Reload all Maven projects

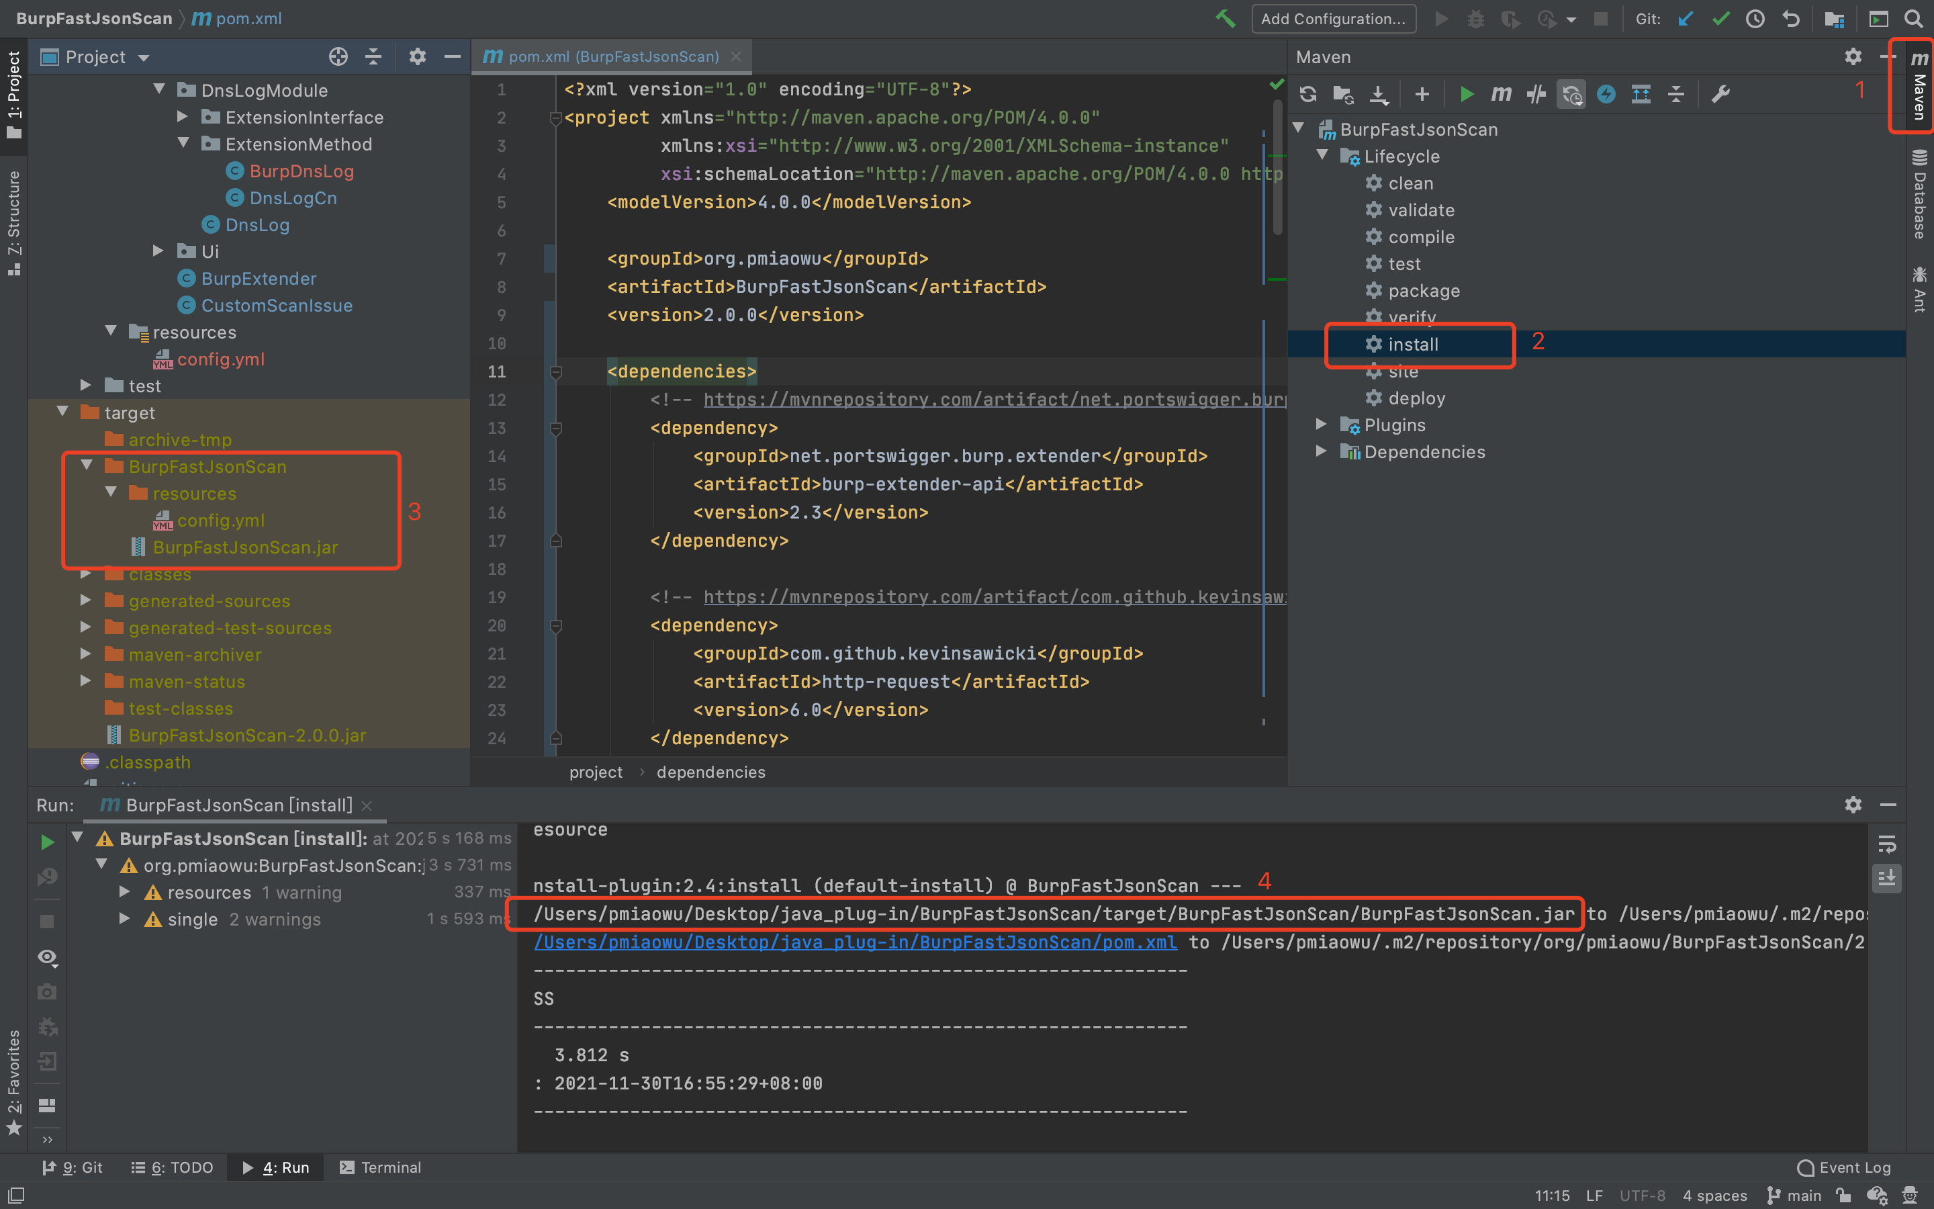(1307, 94)
